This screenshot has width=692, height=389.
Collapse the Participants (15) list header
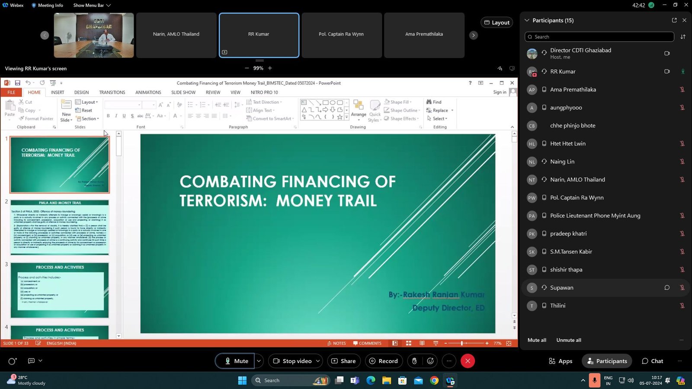[527, 20]
